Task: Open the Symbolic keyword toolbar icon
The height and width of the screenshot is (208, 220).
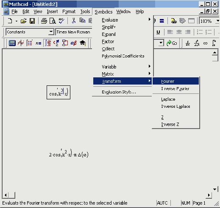Action: [83, 43]
